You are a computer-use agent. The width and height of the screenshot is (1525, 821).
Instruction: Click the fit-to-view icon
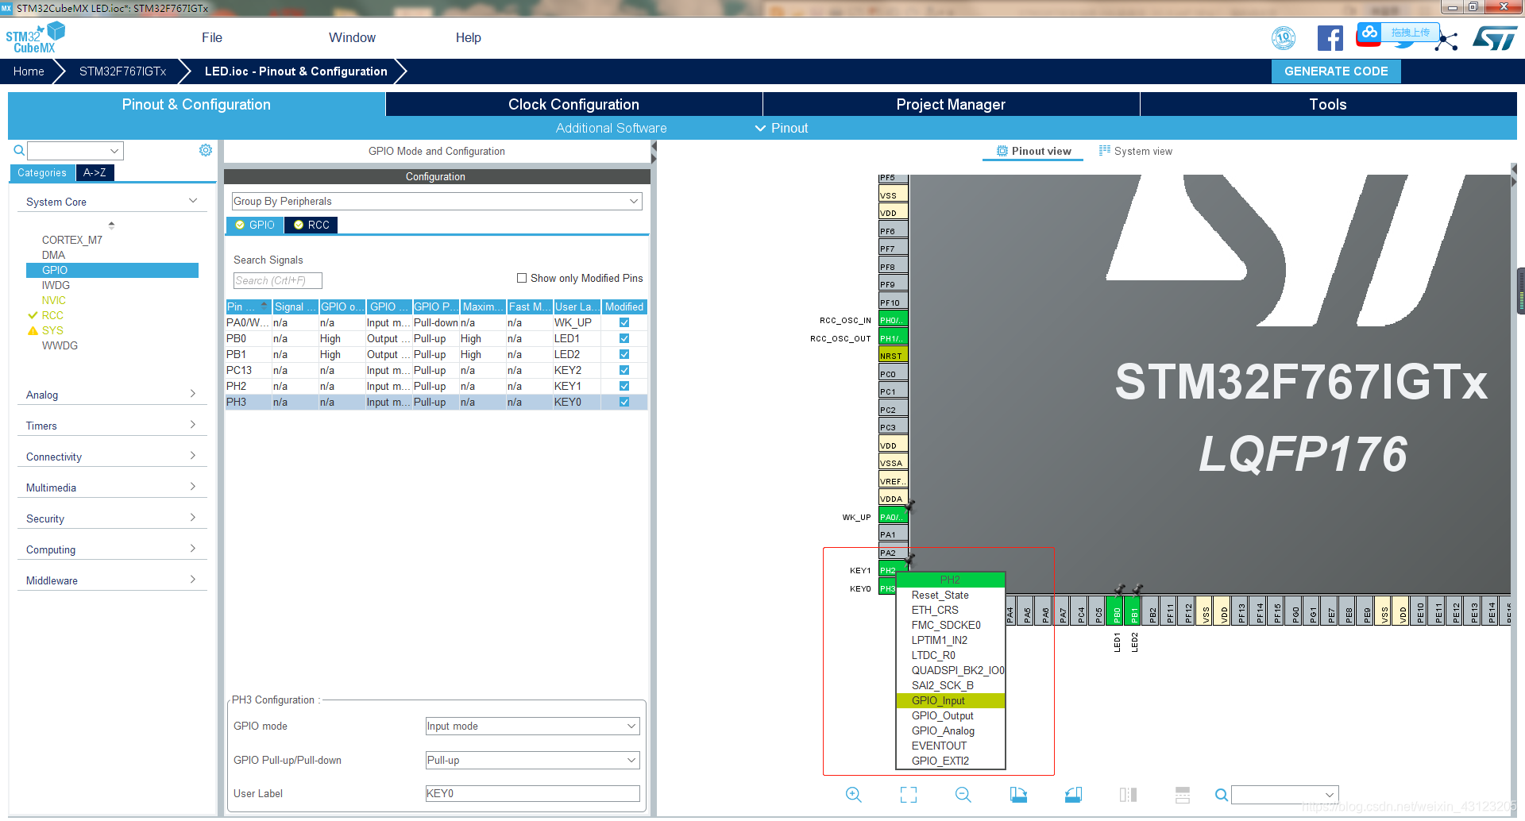tap(909, 795)
